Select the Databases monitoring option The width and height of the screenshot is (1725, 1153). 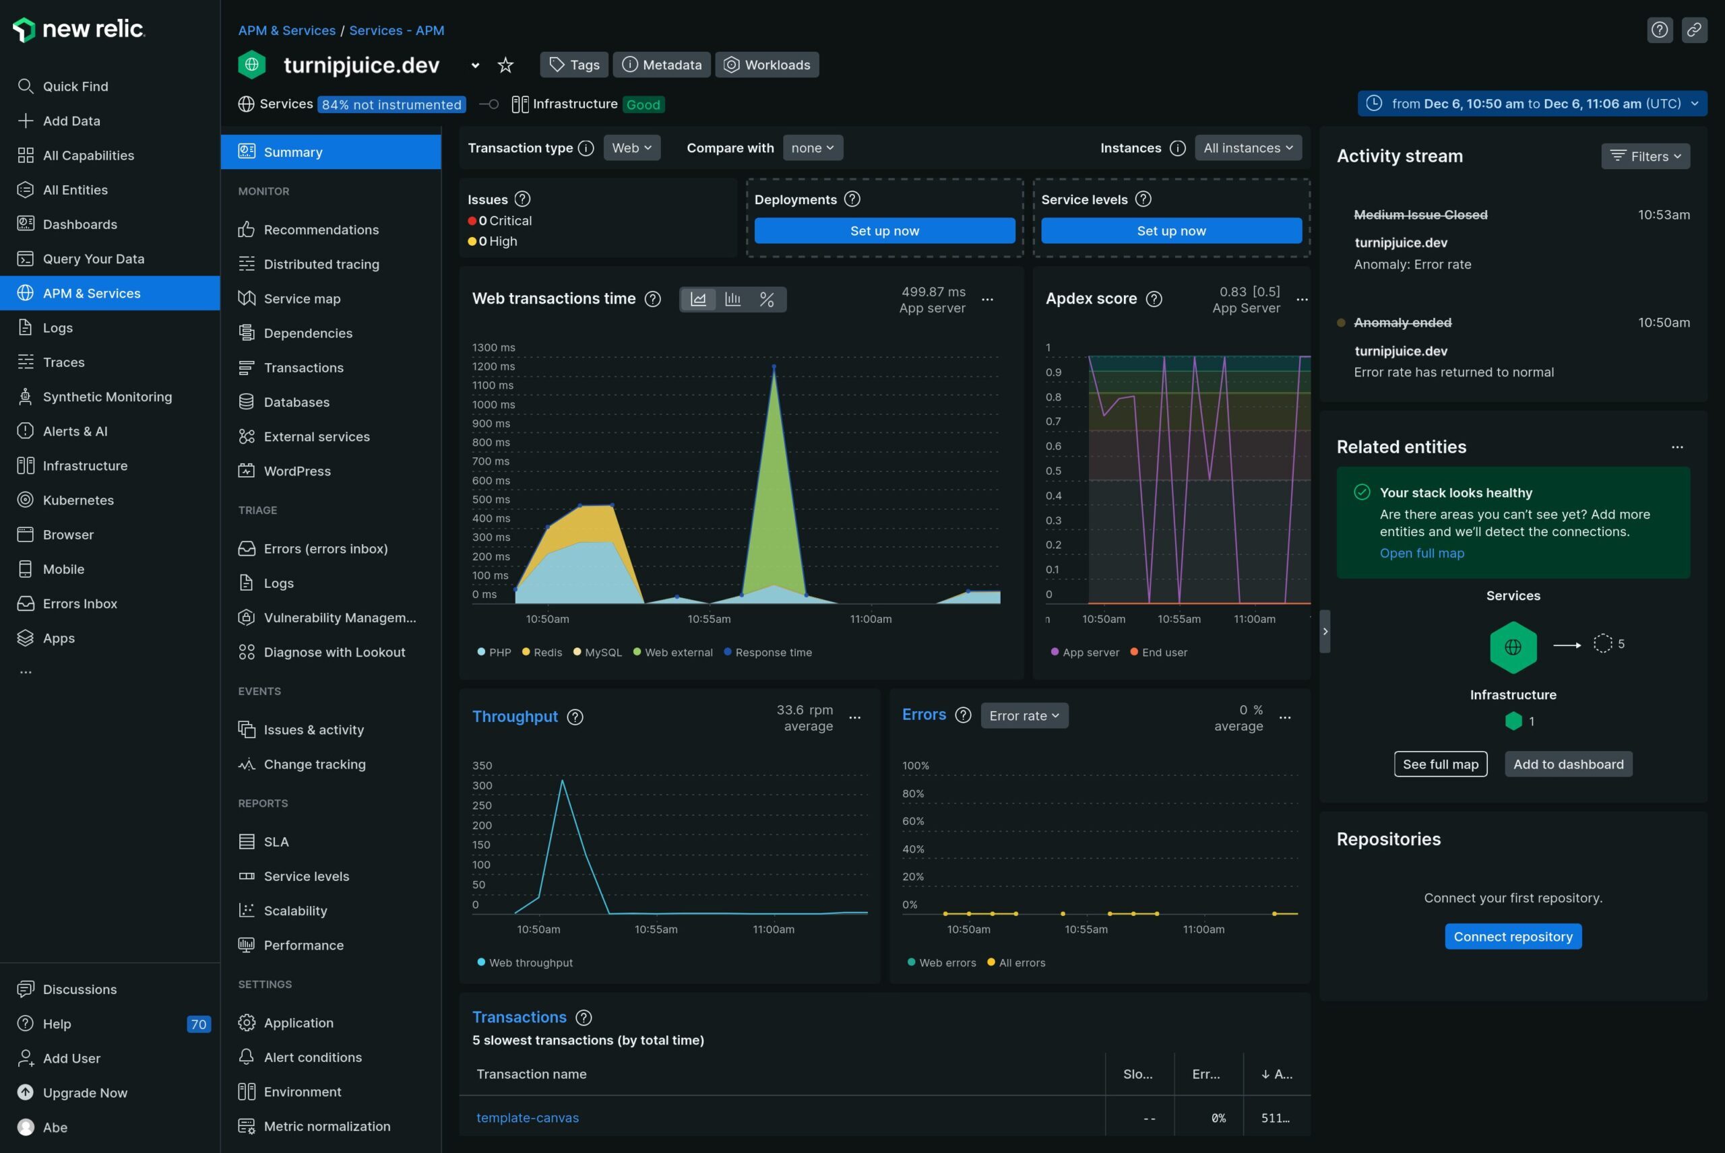point(296,401)
